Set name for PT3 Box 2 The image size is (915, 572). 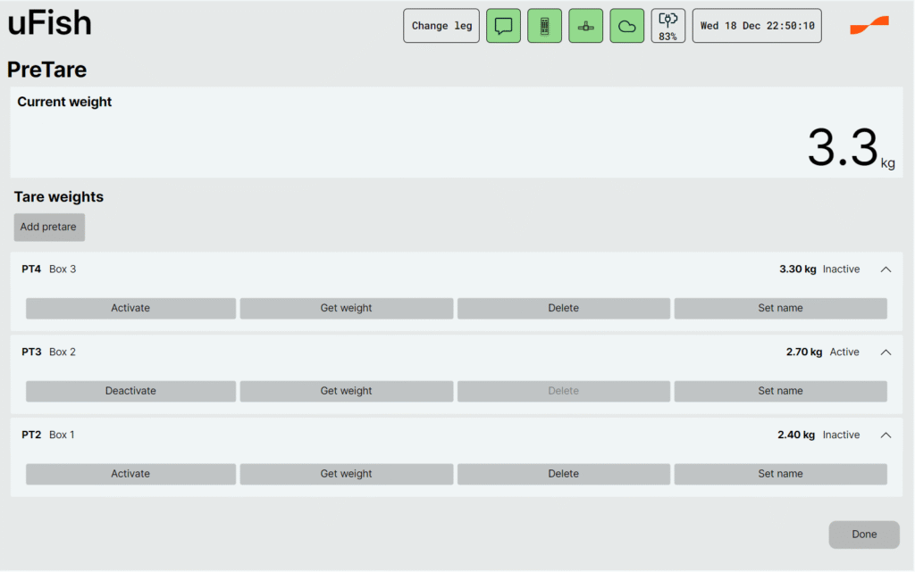point(780,391)
